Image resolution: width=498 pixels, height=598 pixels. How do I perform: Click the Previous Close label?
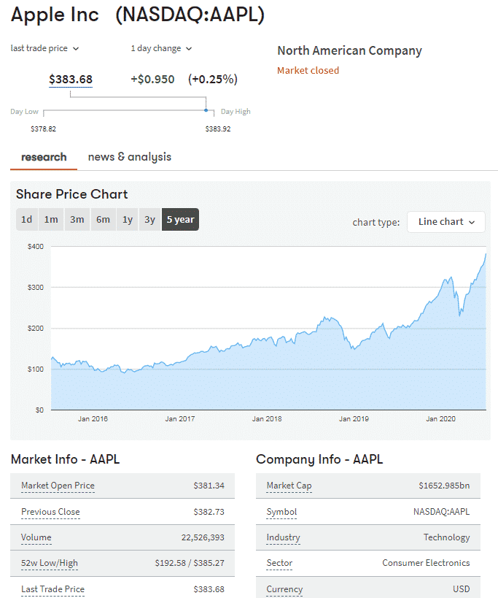[x=50, y=512]
